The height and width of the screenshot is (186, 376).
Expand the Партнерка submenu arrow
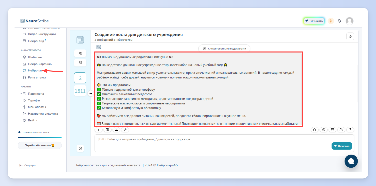[x=21, y=94]
